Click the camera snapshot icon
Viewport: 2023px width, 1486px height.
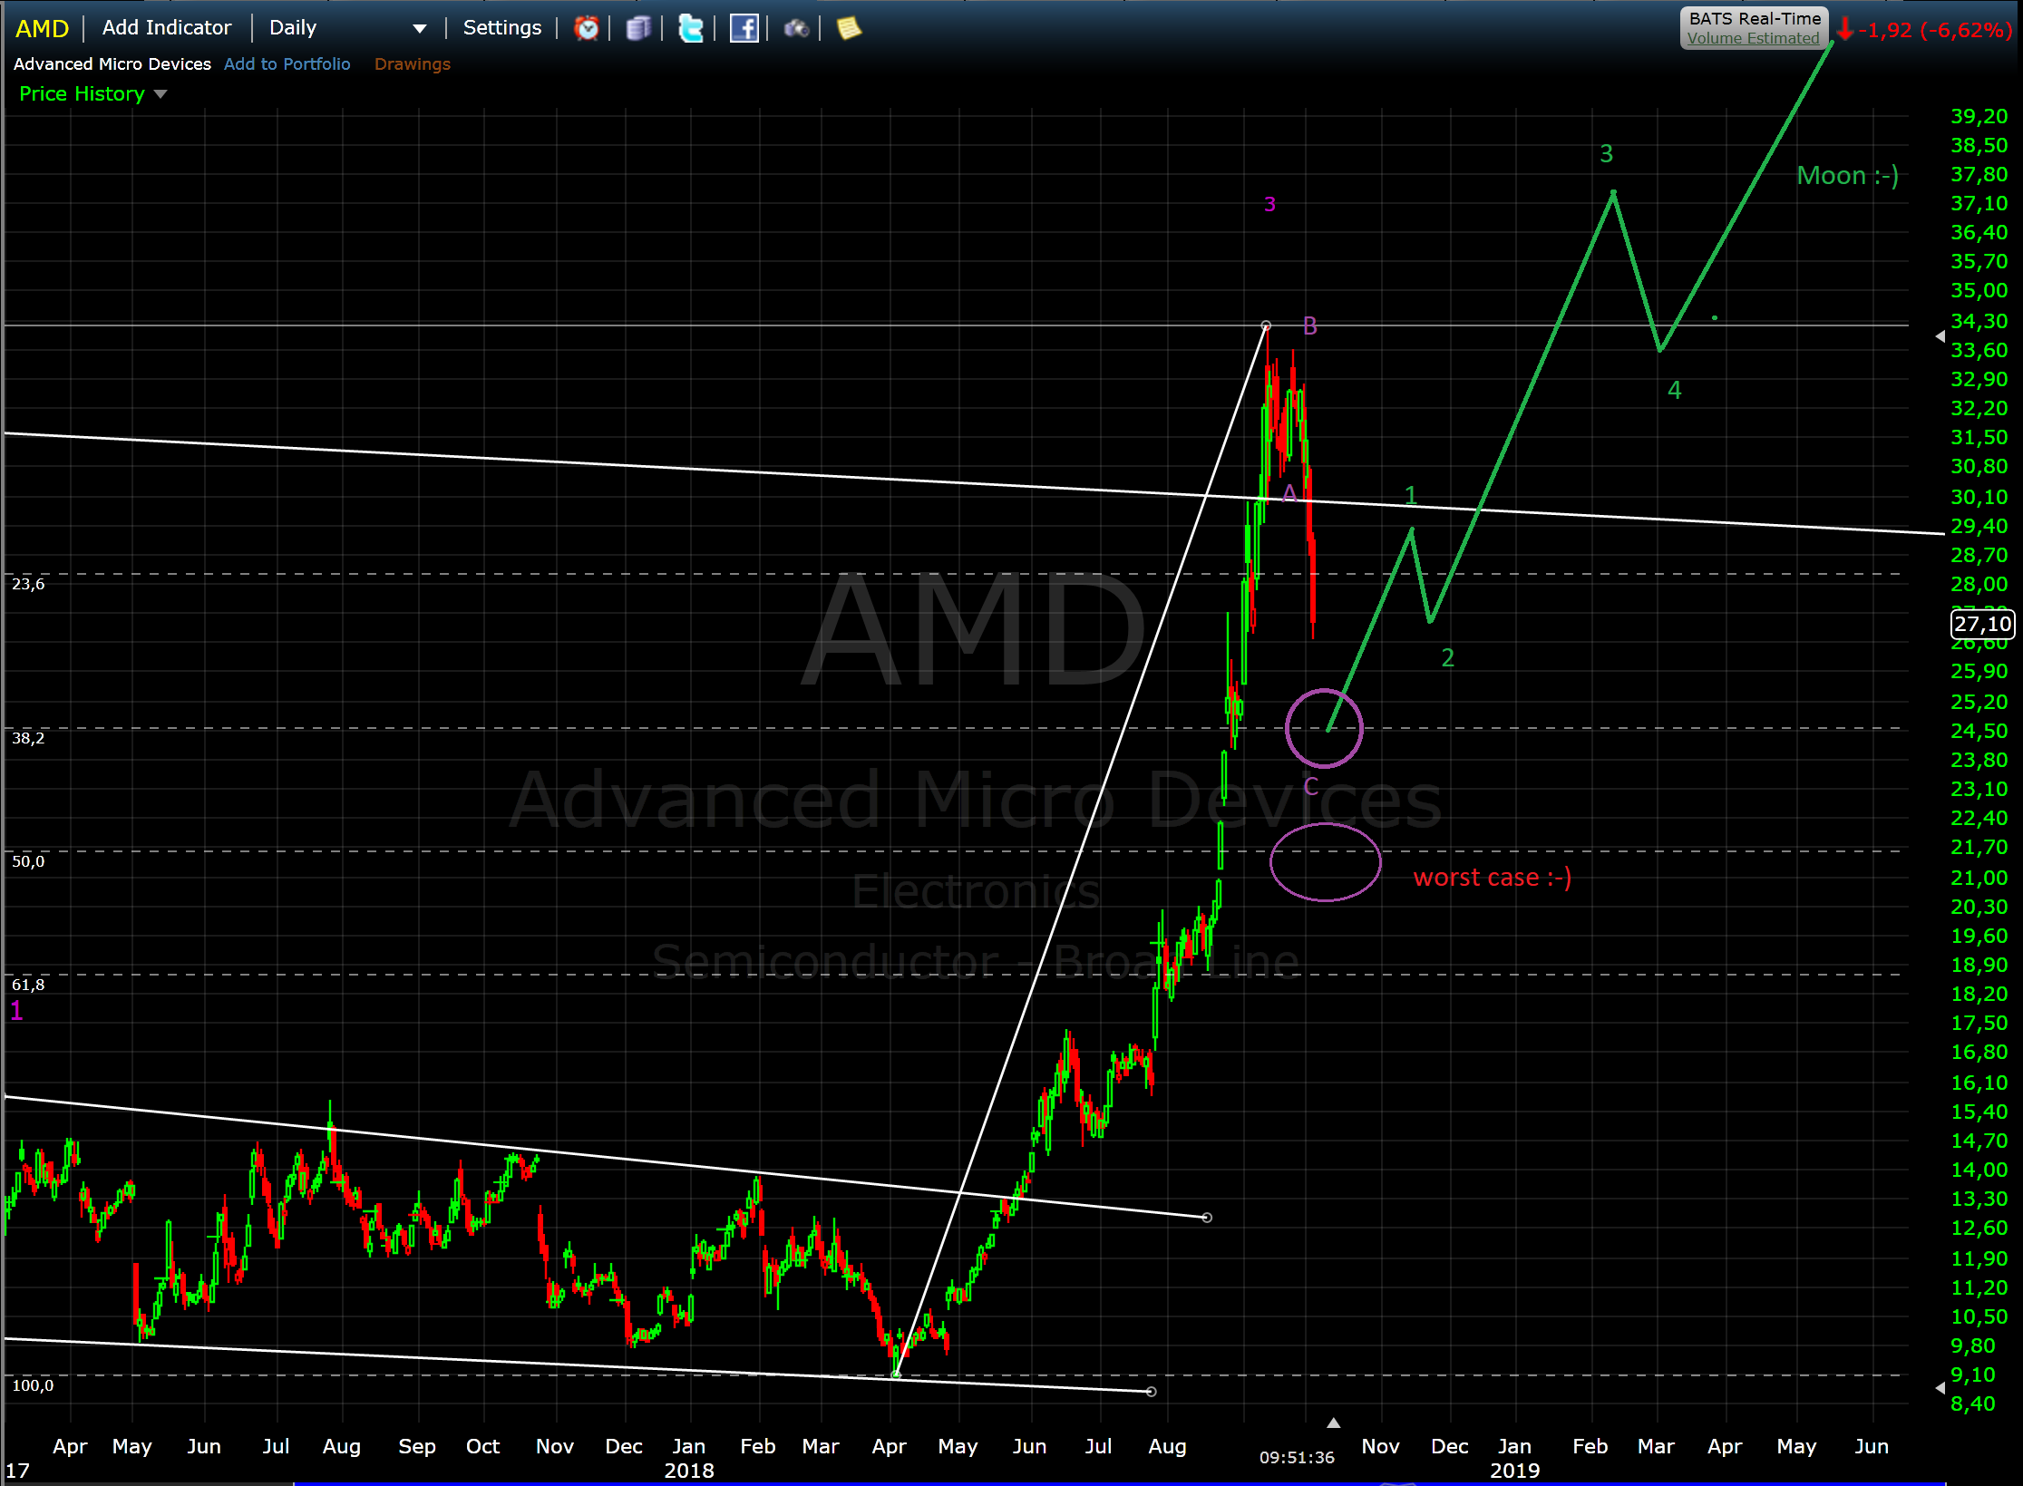tap(796, 28)
